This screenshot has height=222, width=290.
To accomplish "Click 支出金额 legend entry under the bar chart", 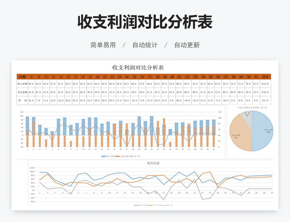I will (122, 156).
